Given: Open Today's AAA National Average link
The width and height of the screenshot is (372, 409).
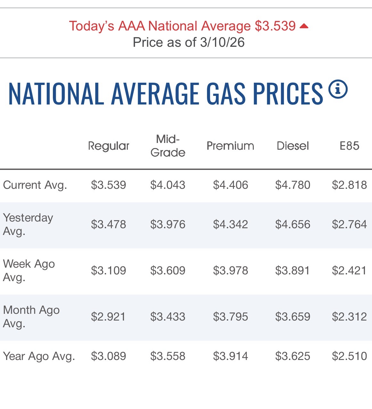Looking at the screenshot, I should (x=182, y=26).
